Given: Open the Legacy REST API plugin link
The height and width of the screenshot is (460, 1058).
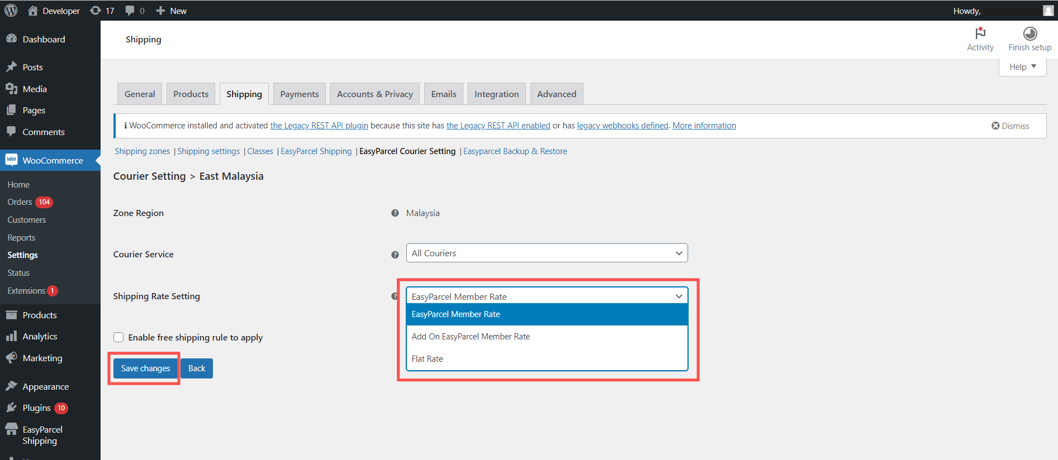Looking at the screenshot, I should click(319, 126).
